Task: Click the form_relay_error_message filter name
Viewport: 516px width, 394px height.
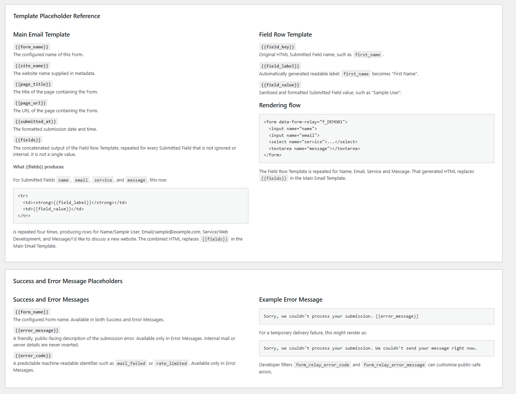Action: 394,365
